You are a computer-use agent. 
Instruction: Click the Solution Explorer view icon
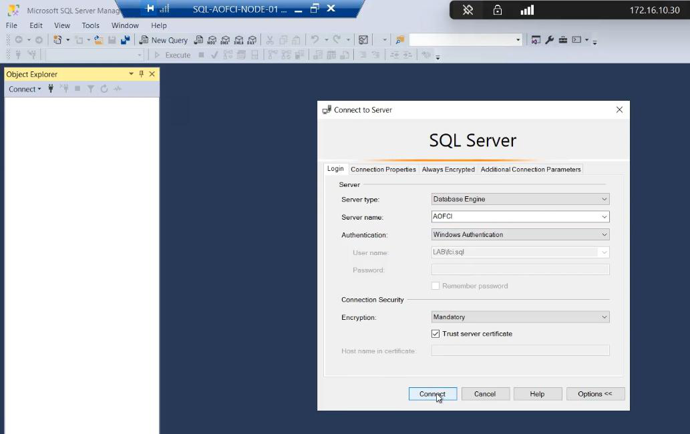pyautogui.click(x=536, y=40)
